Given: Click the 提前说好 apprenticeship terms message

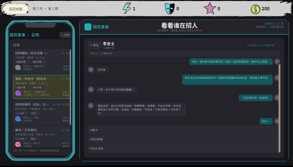Looking at the screenshot, I should pos(141,109).
